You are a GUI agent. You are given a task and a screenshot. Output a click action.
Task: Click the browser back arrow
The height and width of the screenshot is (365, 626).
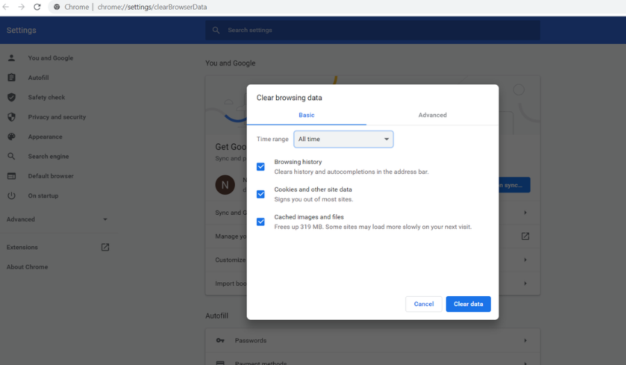tap(6, 7)
